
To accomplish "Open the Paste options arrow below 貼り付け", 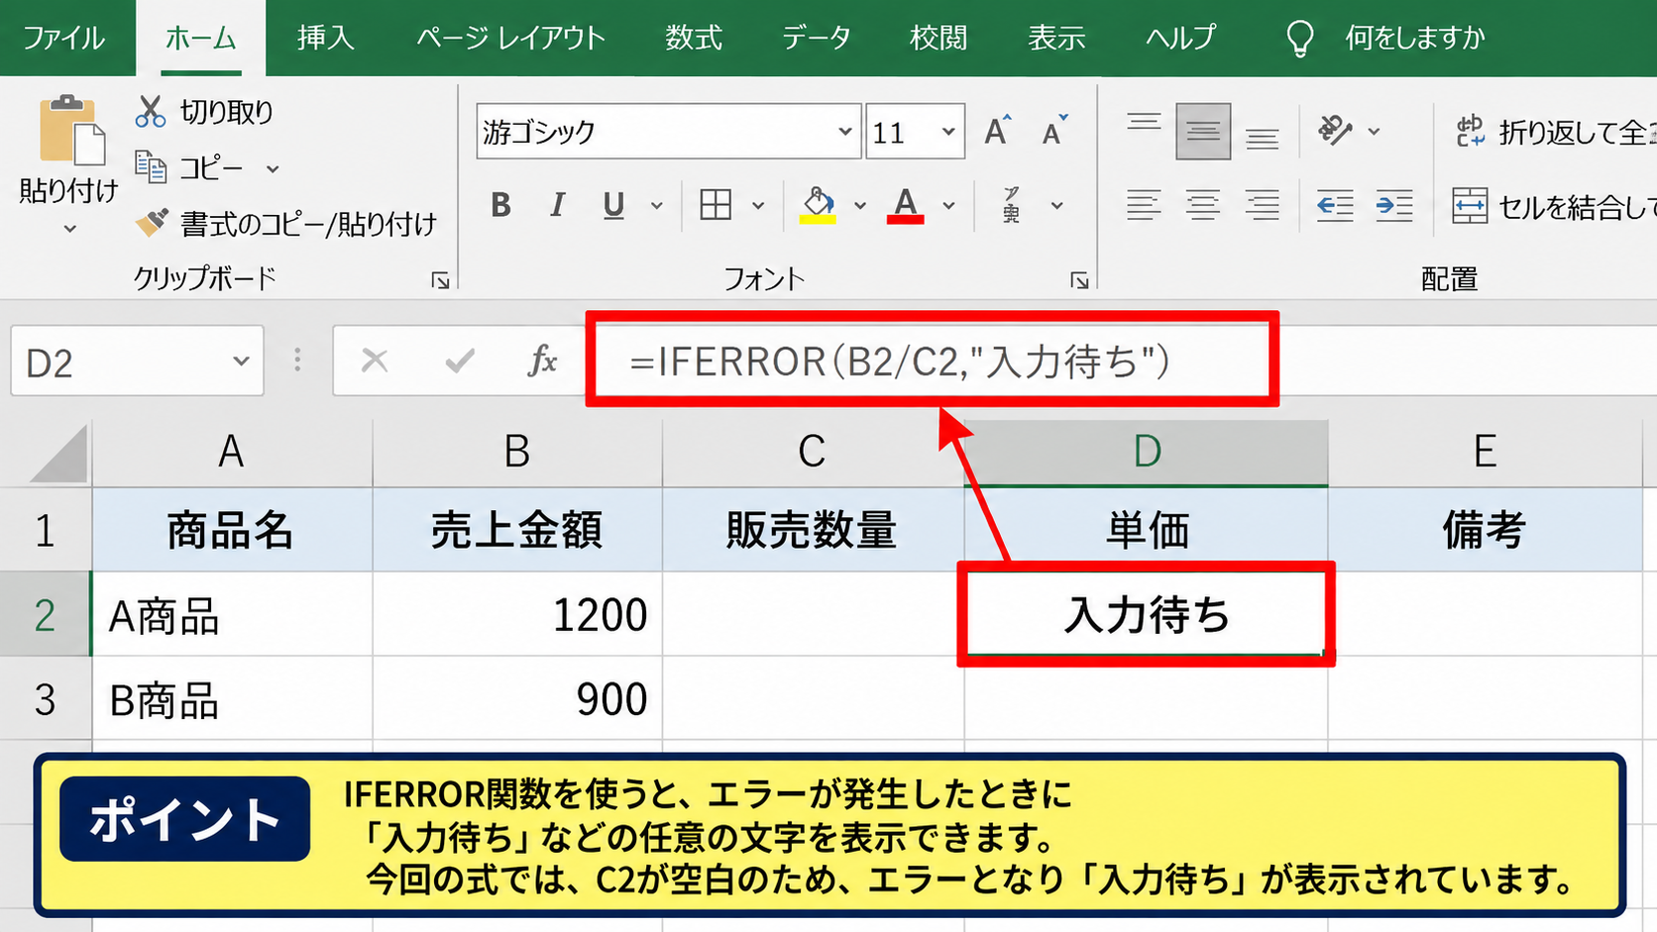I will click(69, 229).
